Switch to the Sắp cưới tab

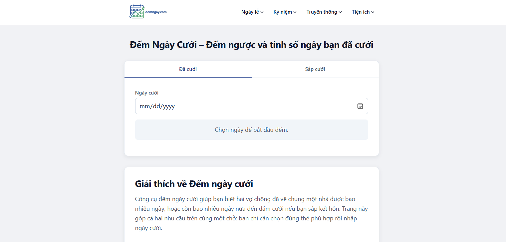tap(315, 69)
